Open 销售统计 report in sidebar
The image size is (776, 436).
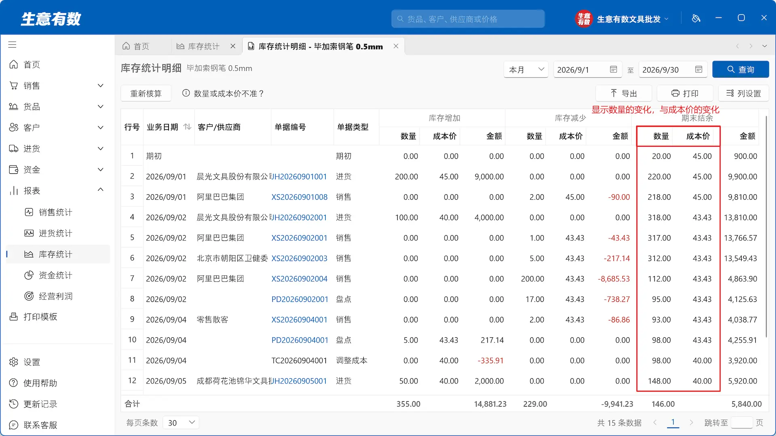point(55,212)
